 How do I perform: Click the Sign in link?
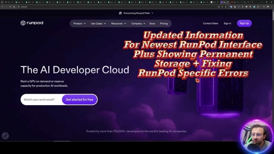click(x=227, y=23)
